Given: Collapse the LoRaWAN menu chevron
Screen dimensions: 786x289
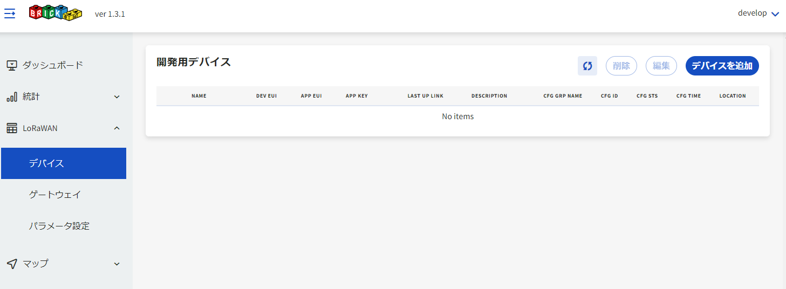Looking at the screenshot, I should tap(117, 128).
